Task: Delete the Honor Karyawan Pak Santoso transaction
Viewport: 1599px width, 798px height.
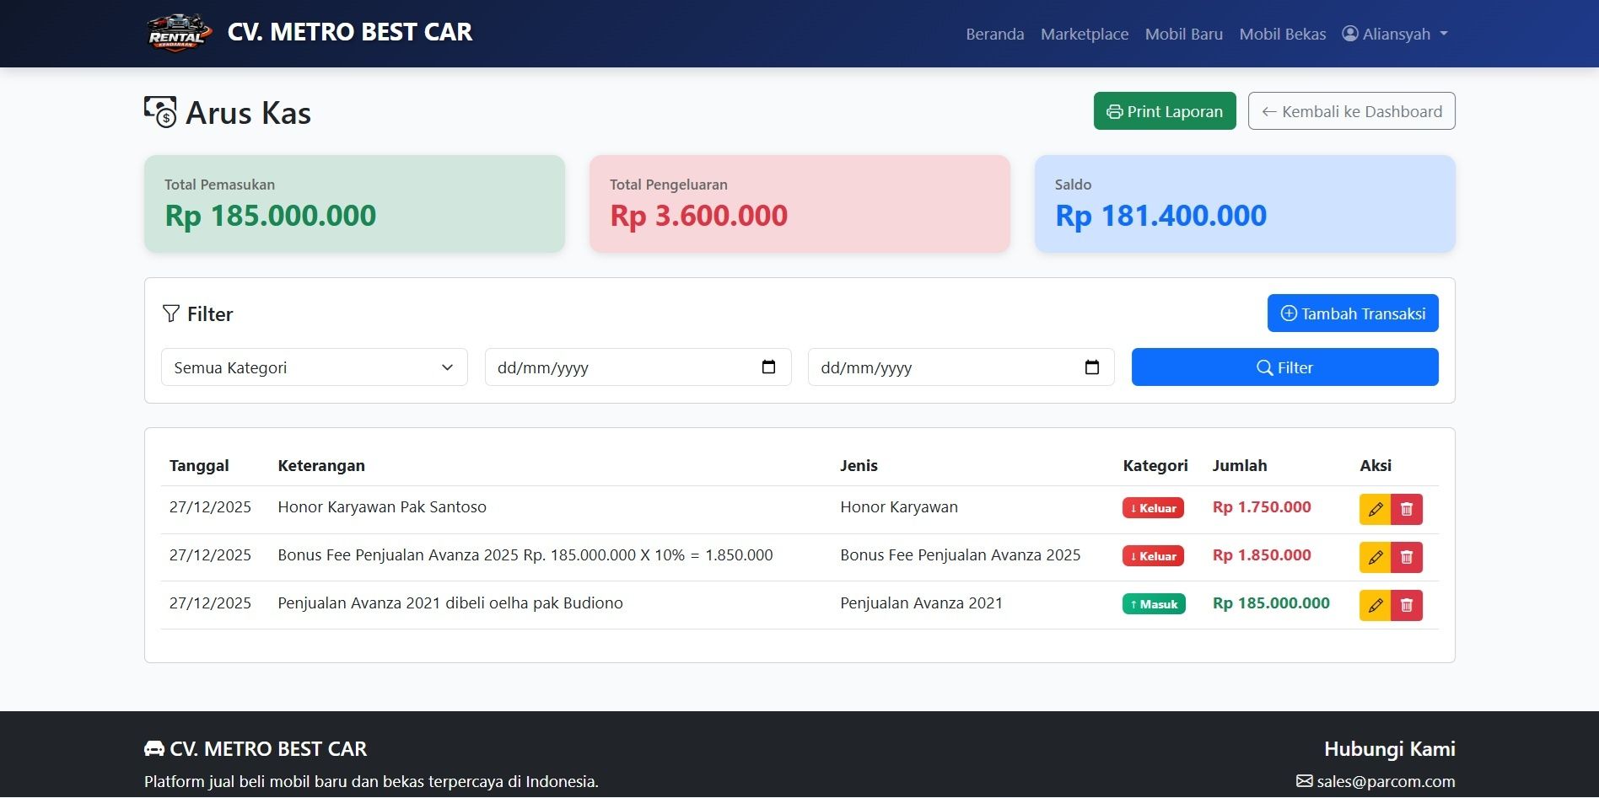Action: coord(1407,509)
